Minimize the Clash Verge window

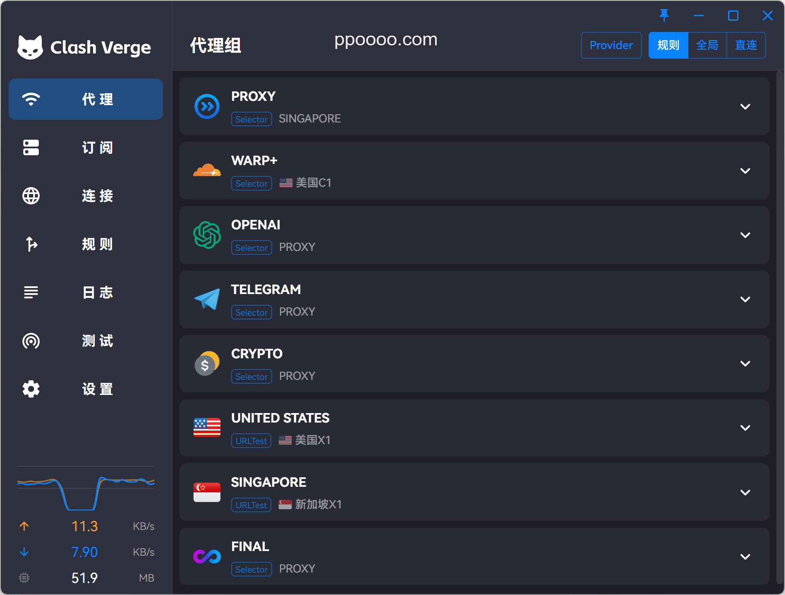click(699, 16)
